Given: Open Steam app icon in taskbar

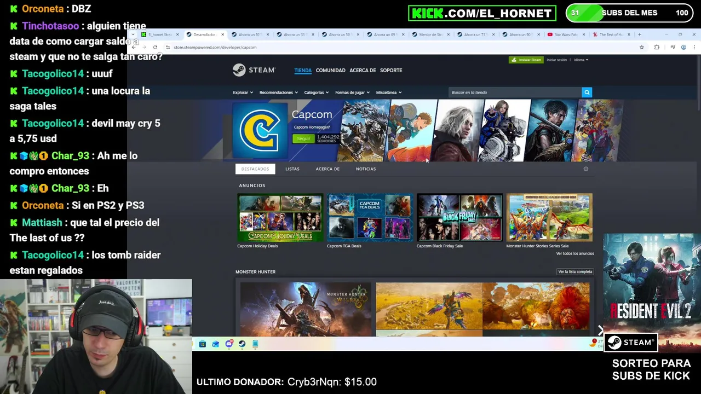Looking at the screenshot, I should pyautogui.click(x=242, y=344).
